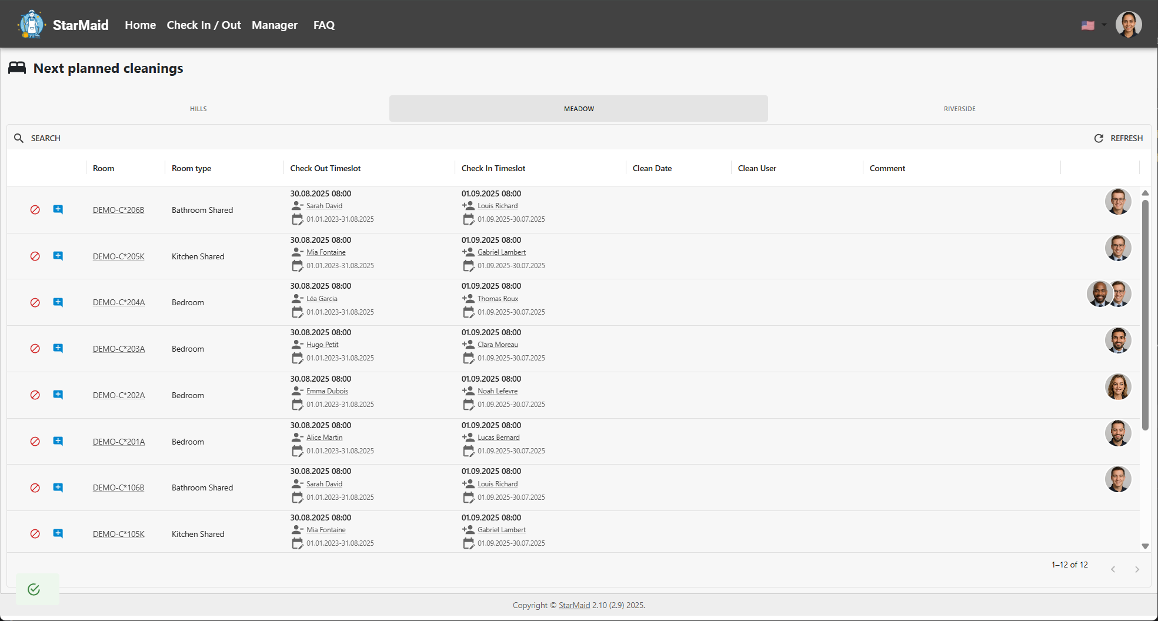The height and width of the screenshot is (621, 1158).
Task: Open Noah Lefevre guest link
Action: pyautogui.click(x=498, y=391)
